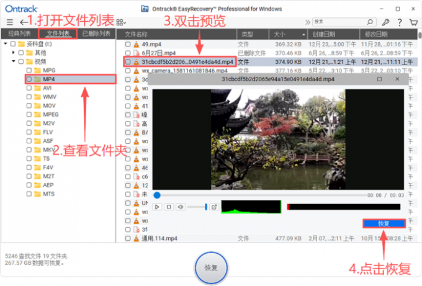Viewport: 422px width, 286px height.
Task: Collapse the 资料盘 (I:) drive node
Action: [6, 43]
